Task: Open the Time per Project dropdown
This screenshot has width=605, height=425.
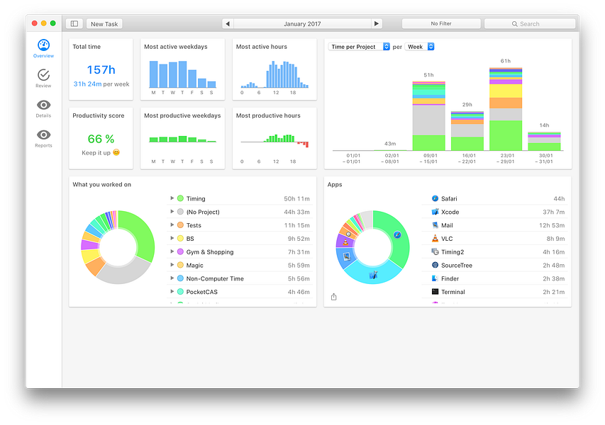Action: 359,47
